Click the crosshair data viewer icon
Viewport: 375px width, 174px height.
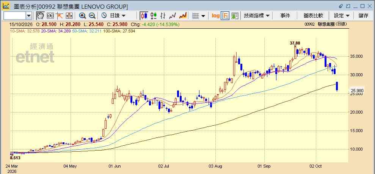50,16
